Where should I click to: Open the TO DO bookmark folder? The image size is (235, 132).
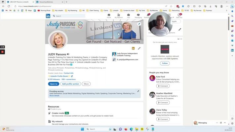[x=185, y=11]
